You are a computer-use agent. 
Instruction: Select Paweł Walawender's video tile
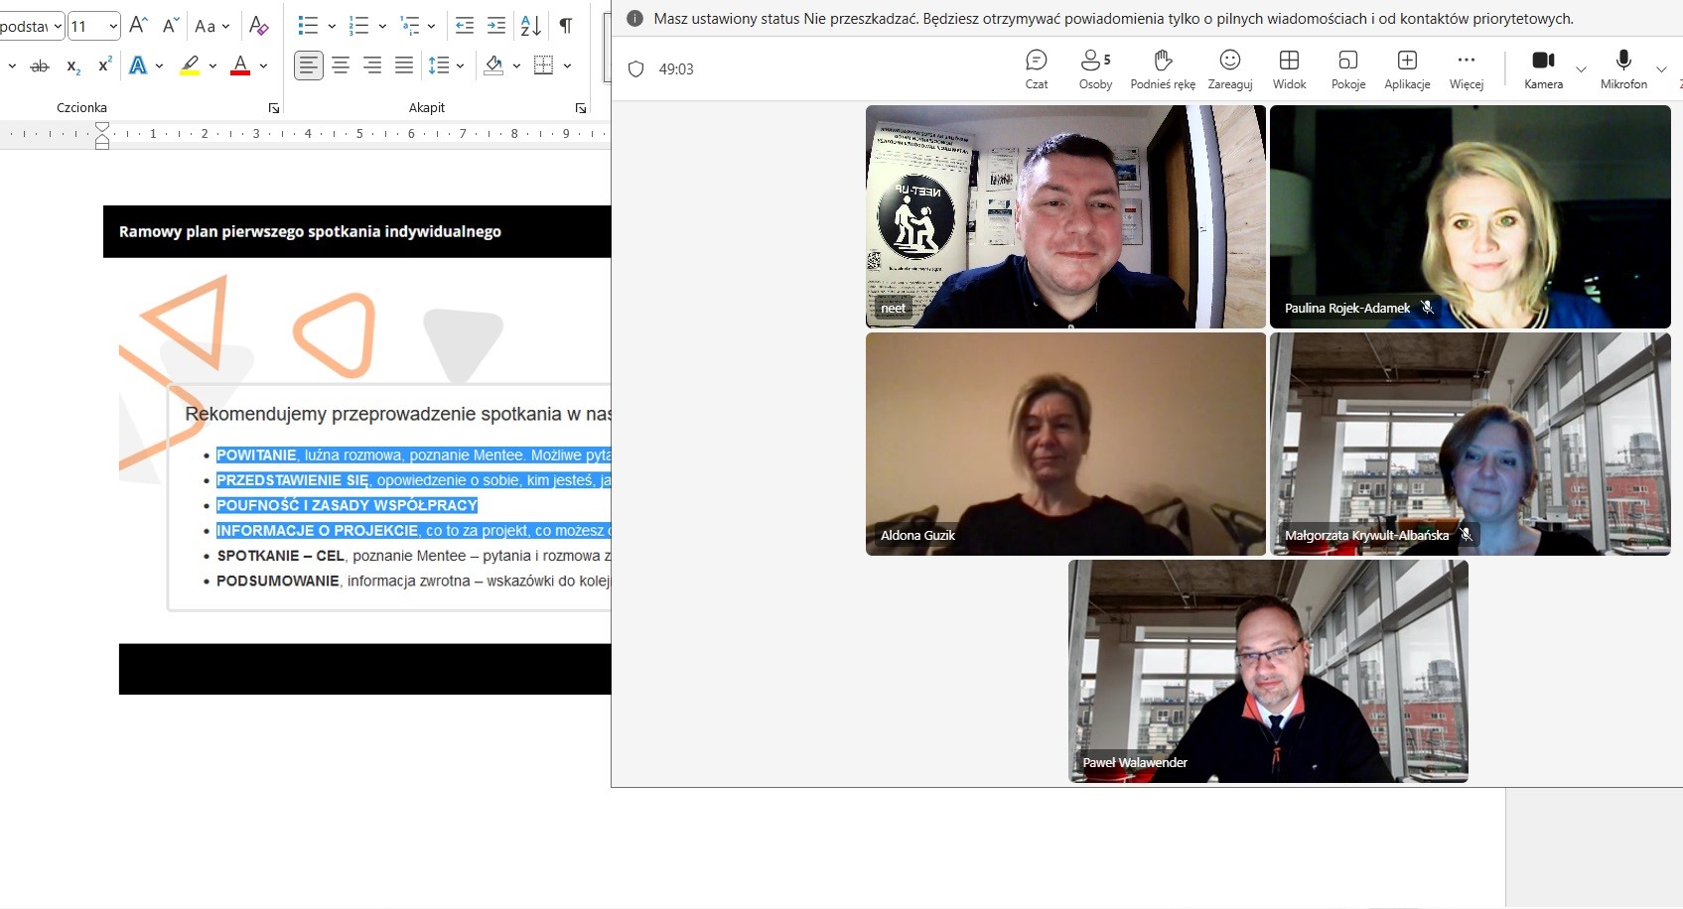coord(1268,671)
